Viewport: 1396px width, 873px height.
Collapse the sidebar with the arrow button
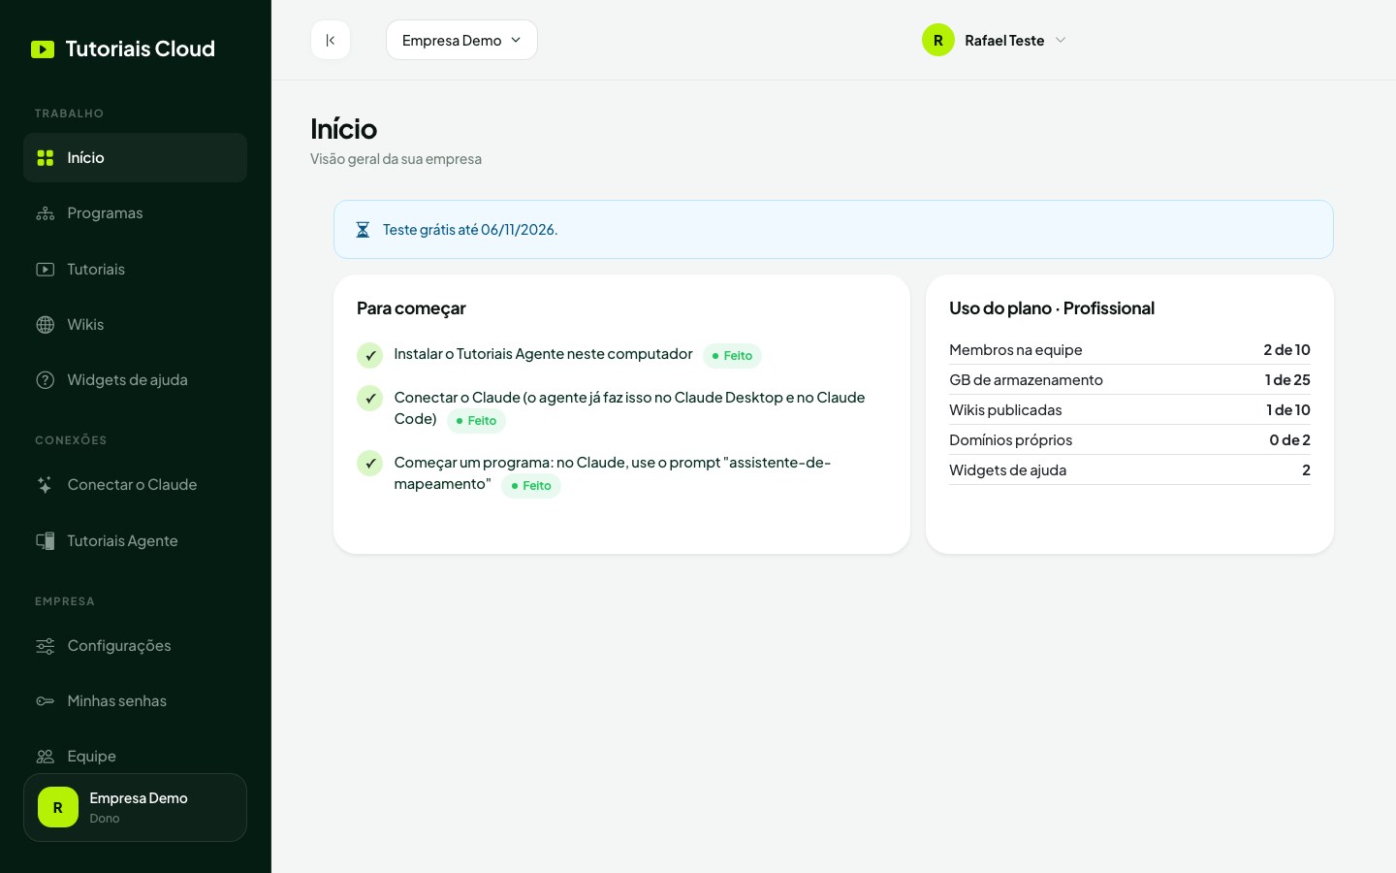pos(331,40)
